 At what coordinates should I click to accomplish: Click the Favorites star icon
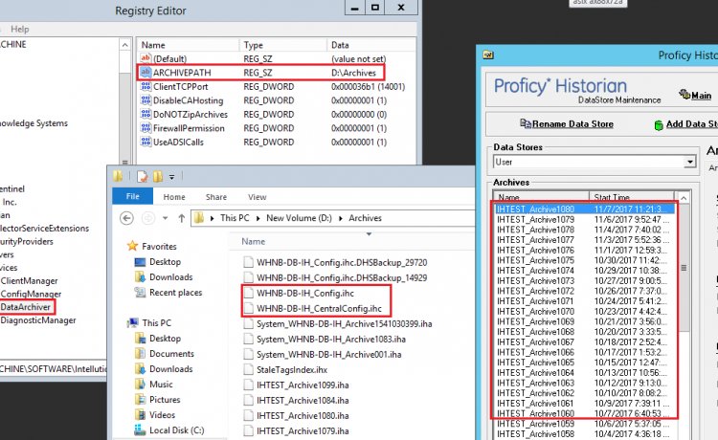point(132,246)
